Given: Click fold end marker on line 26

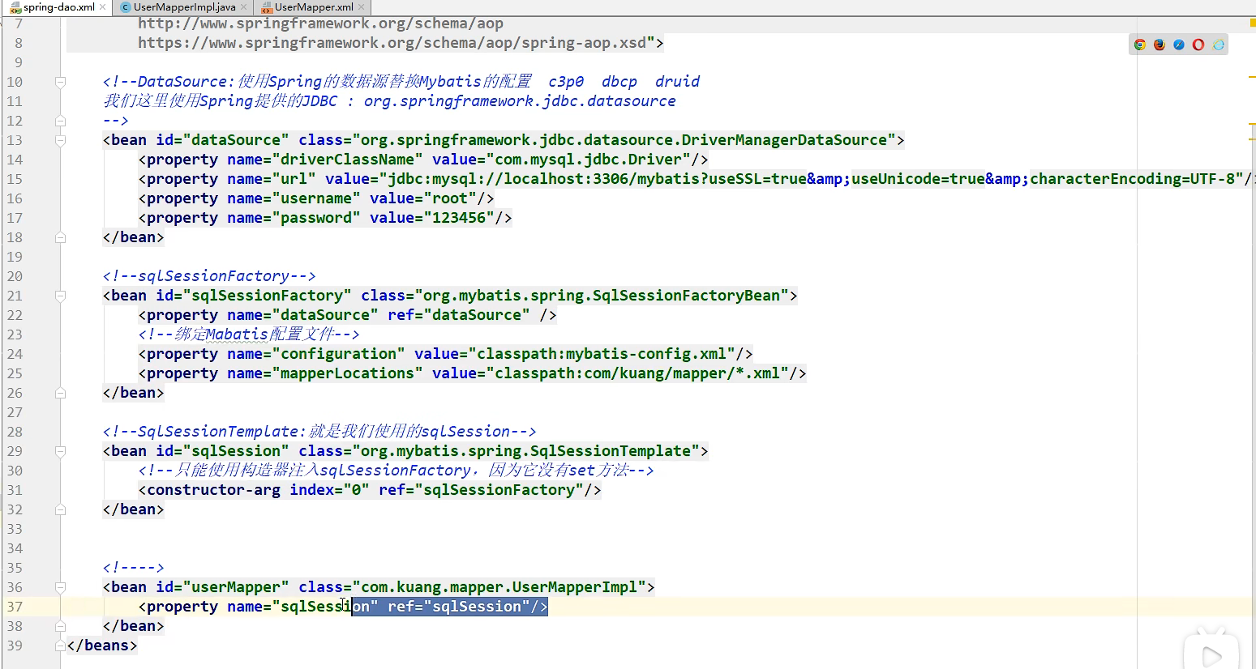Looking at the screenshot, I should coord(60,393).
